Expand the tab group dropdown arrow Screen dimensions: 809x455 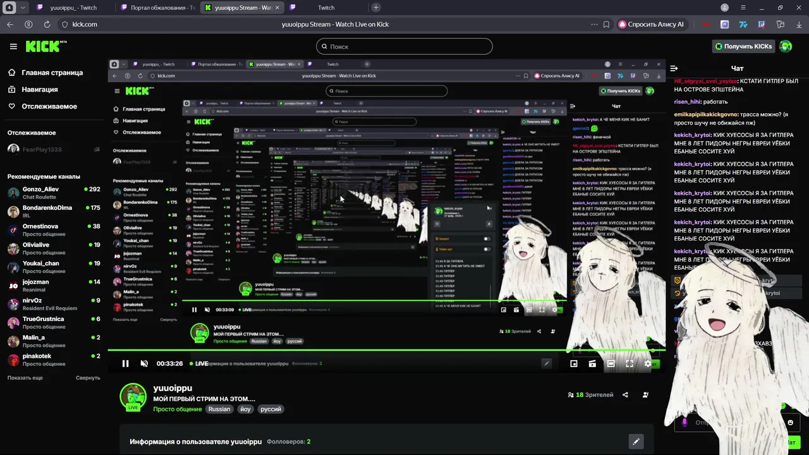(23, 8)
